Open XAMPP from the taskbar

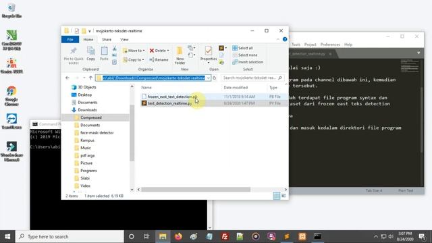pos(302,236)
